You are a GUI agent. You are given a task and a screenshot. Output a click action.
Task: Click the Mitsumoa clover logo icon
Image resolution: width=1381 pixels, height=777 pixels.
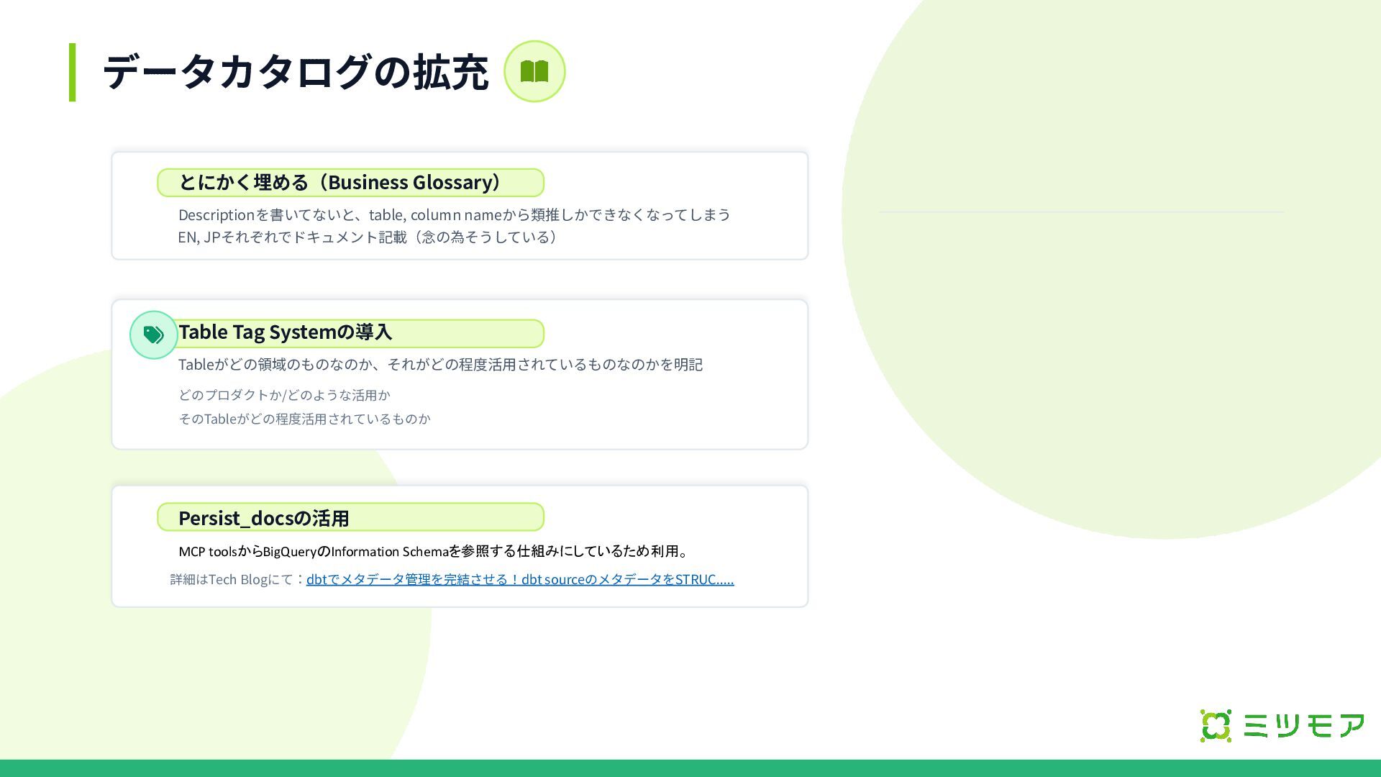[x=1216, y=725]
